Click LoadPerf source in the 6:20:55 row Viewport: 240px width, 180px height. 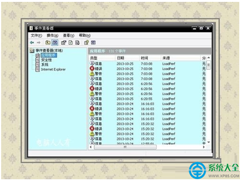(x=169, y=99)
